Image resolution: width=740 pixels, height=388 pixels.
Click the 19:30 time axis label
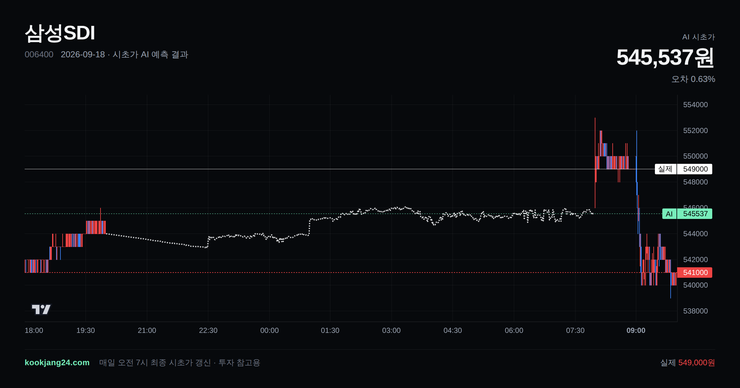[x=86, y=330]
